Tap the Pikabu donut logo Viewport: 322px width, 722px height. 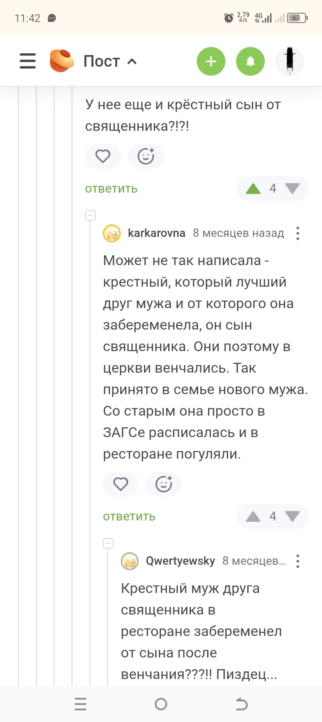click(x=62, y=61)
